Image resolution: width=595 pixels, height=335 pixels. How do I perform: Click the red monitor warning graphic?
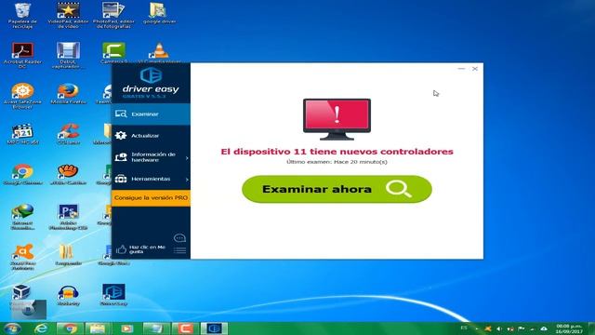(337, 119)
